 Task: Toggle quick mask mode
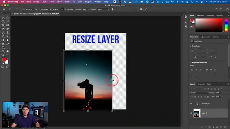pyautogui.click(x=3, y=67)
